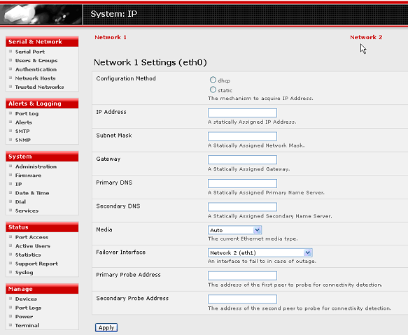This screenshot has height=335, width=408.
Task: Switch to the Network 2 tab
Action: [366, 37]
